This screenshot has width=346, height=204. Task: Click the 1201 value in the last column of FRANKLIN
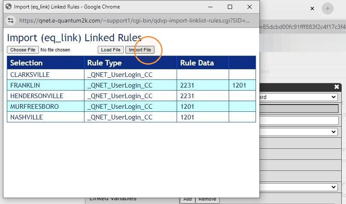pos(239,85)
